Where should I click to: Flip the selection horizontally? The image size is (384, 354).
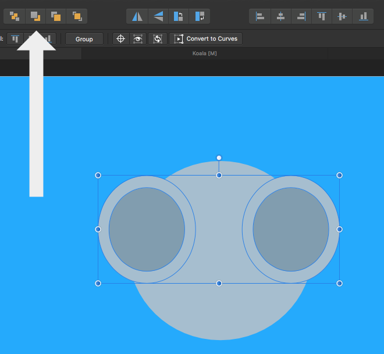(137, 16)
